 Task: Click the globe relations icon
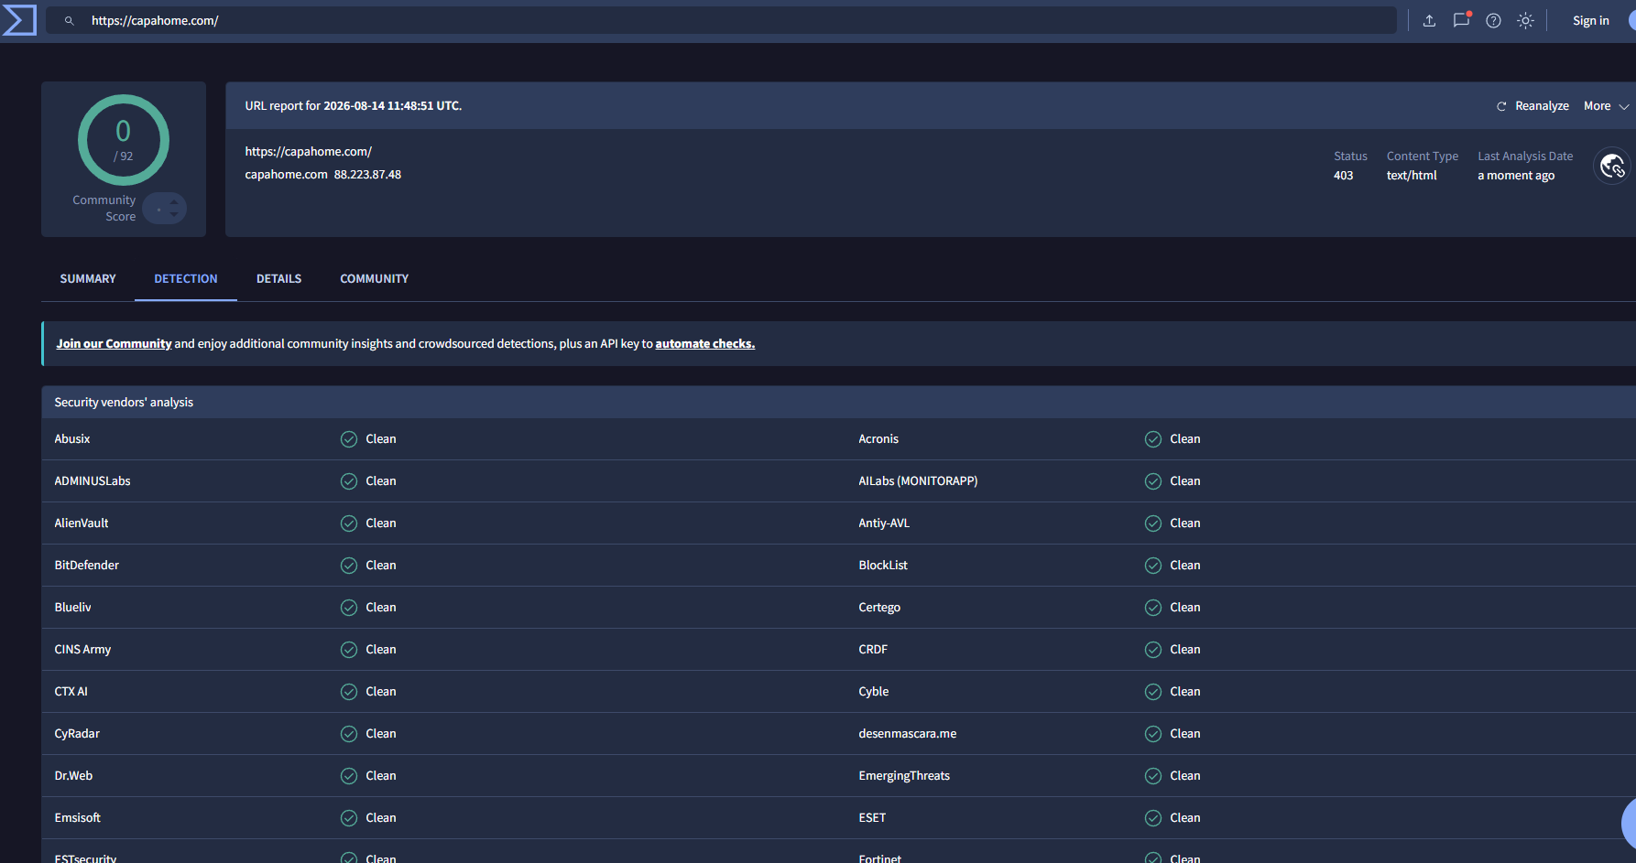1612,166
